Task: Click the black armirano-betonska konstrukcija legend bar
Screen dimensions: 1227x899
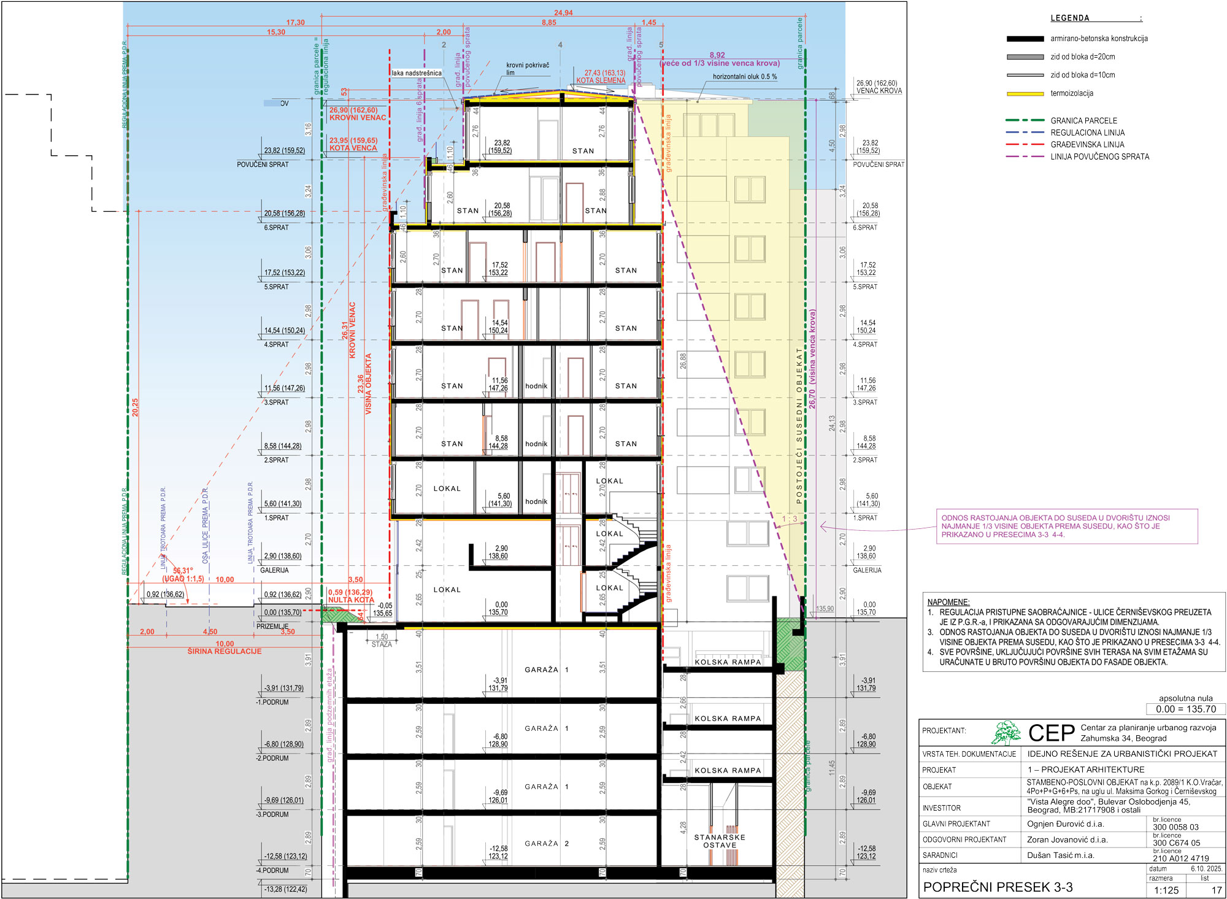Action: pos(1025,39)
